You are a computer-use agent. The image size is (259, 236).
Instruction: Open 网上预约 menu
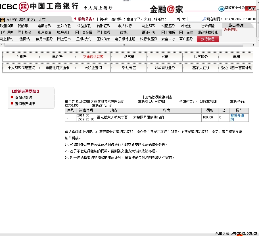coord(7,39)
